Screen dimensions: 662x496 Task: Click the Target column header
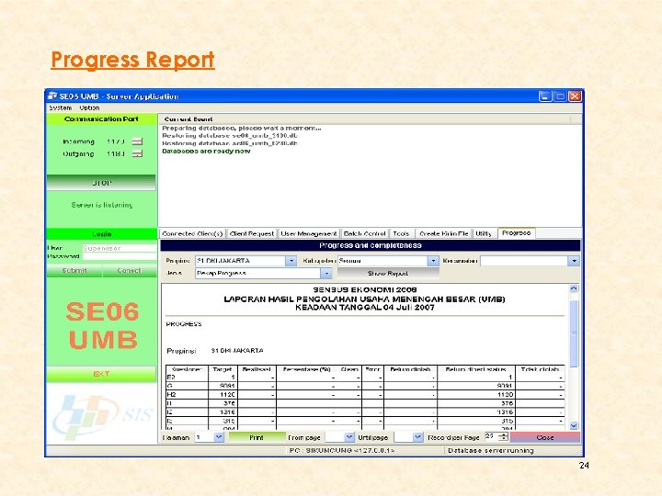tap(223, 369)
